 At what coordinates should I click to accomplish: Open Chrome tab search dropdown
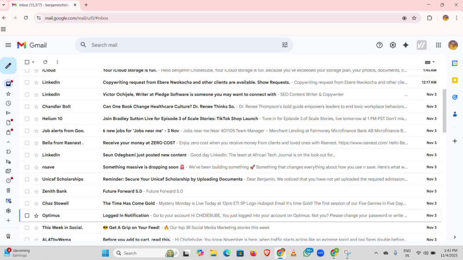(x=4, y=5)
